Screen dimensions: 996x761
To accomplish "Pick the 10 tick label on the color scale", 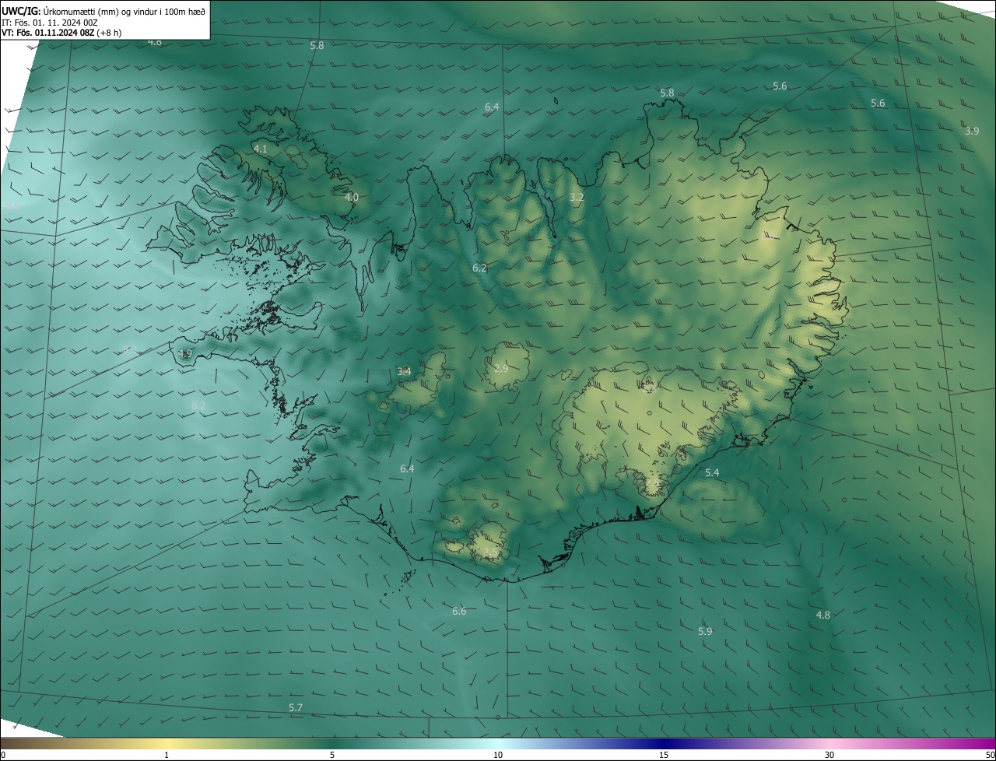I will coord(498,755).
